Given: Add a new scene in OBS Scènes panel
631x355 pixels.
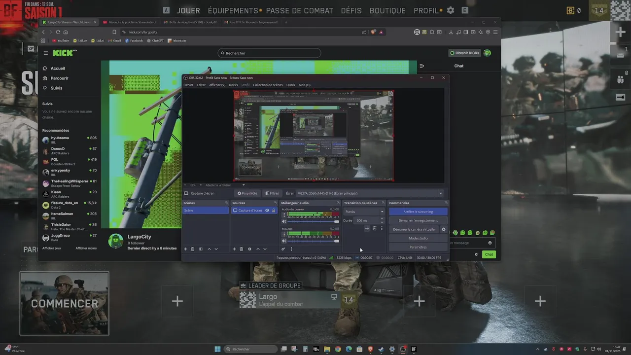Looking at the screenshot, I should 185,249.
